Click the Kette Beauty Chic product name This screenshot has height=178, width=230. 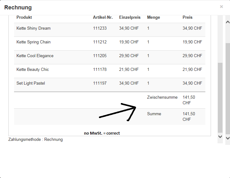click(33, 70)
